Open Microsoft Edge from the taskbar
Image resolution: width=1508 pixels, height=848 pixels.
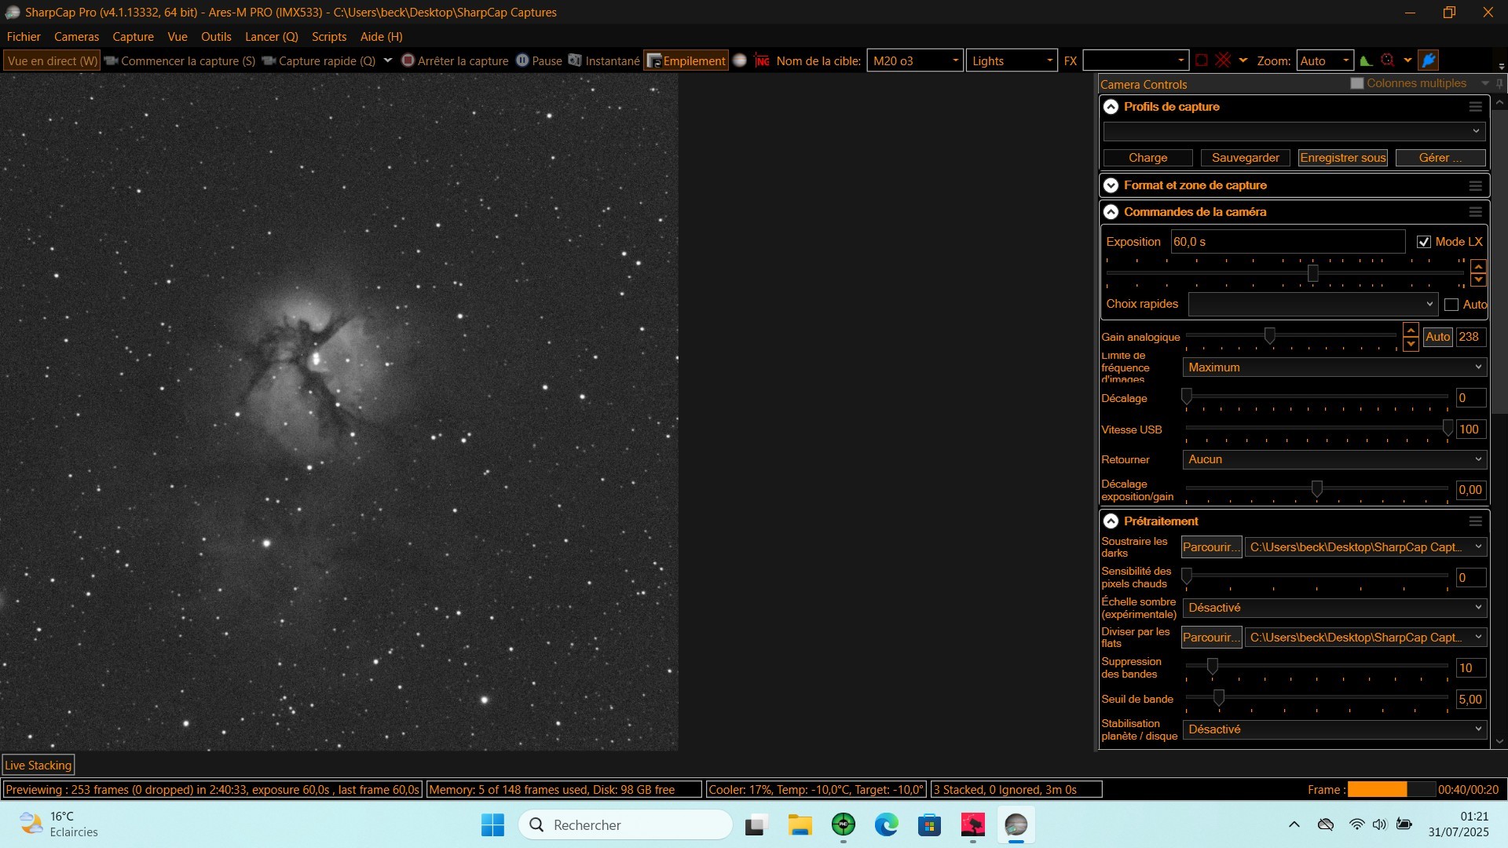click(886, 824)
